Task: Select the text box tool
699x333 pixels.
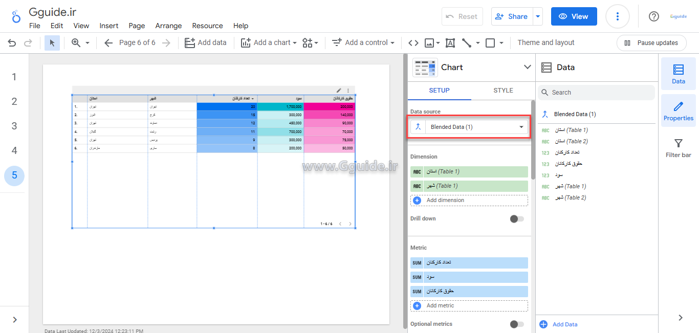Action: tap(450, 43)
